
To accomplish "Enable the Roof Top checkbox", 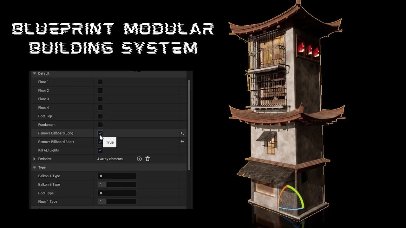I will 100,116.
